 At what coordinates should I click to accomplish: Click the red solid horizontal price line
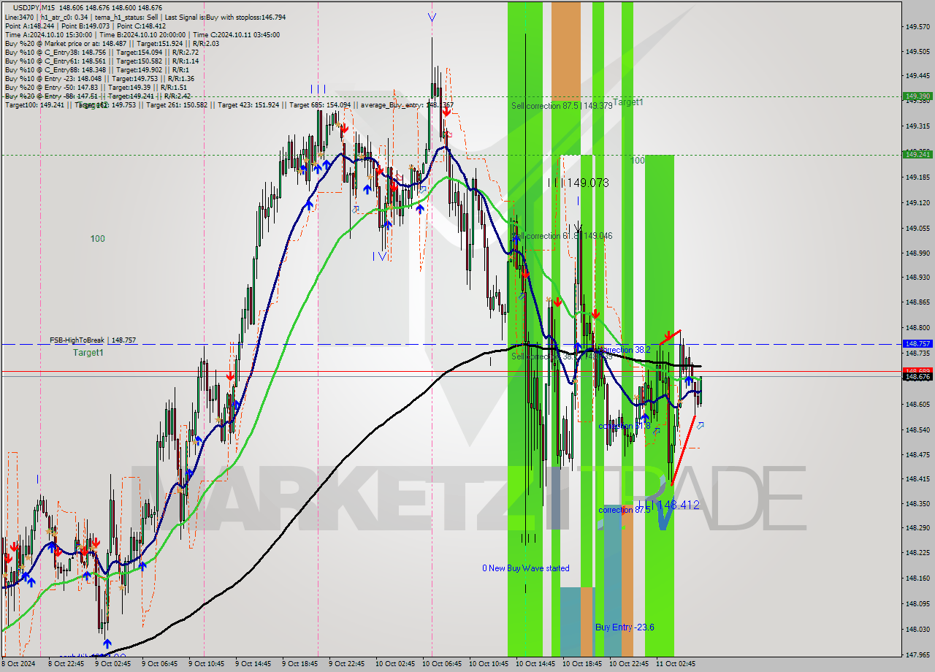(x=451, y=372)
